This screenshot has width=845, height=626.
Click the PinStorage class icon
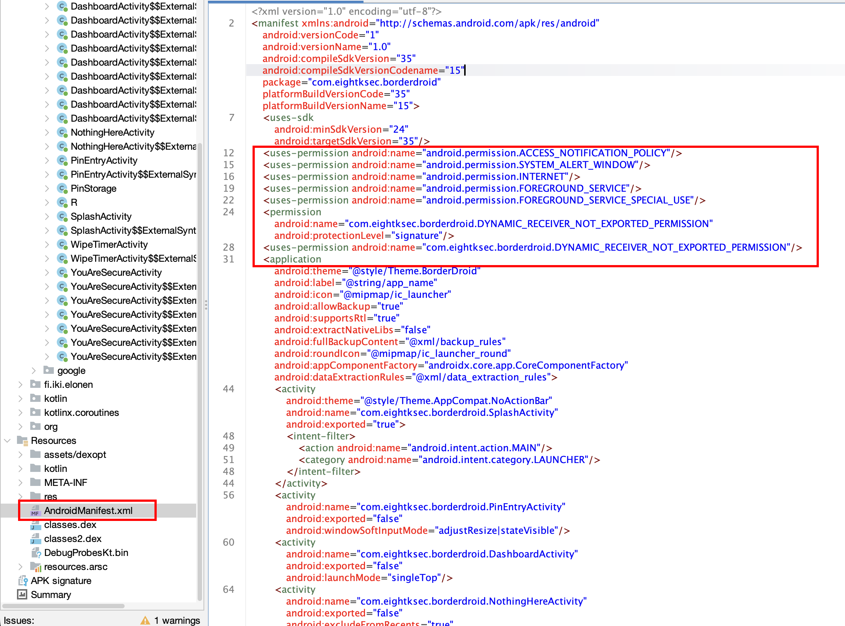coord(62,188)
